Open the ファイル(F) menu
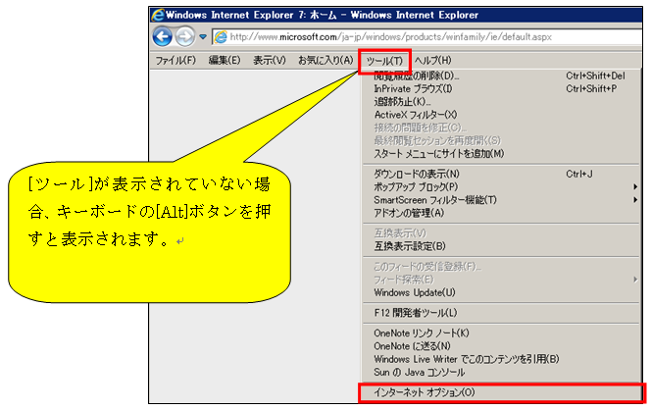Screen dimensions: 651x410 (x=175, y=60)
